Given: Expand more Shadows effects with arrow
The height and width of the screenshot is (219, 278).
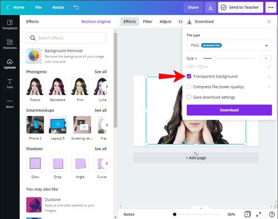Looking at the screenshot, I should click(x=106, y=163).
